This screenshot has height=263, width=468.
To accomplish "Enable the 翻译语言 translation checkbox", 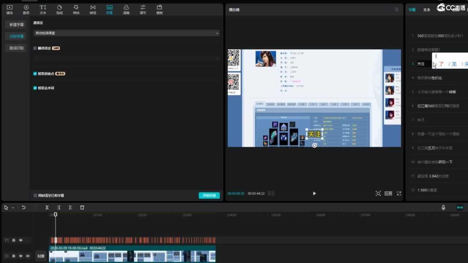I will pyautogui.click(x=35, y=48).
